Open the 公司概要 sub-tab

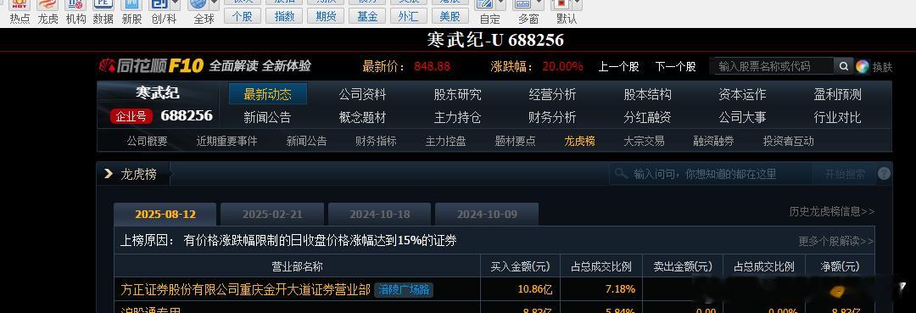148,142
